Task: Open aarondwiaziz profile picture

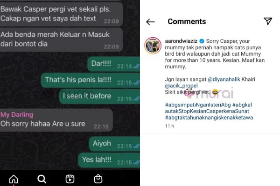Action: (x=153, y=46)
